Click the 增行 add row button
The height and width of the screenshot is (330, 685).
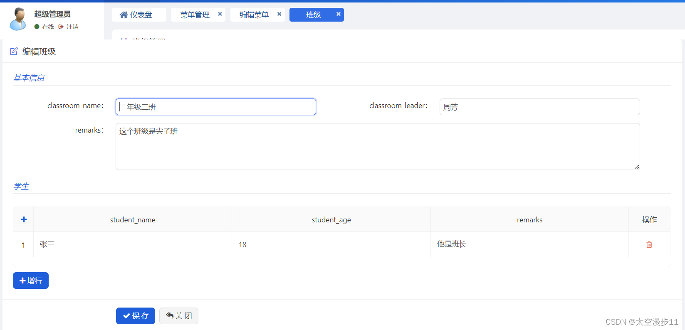(31, 281)
